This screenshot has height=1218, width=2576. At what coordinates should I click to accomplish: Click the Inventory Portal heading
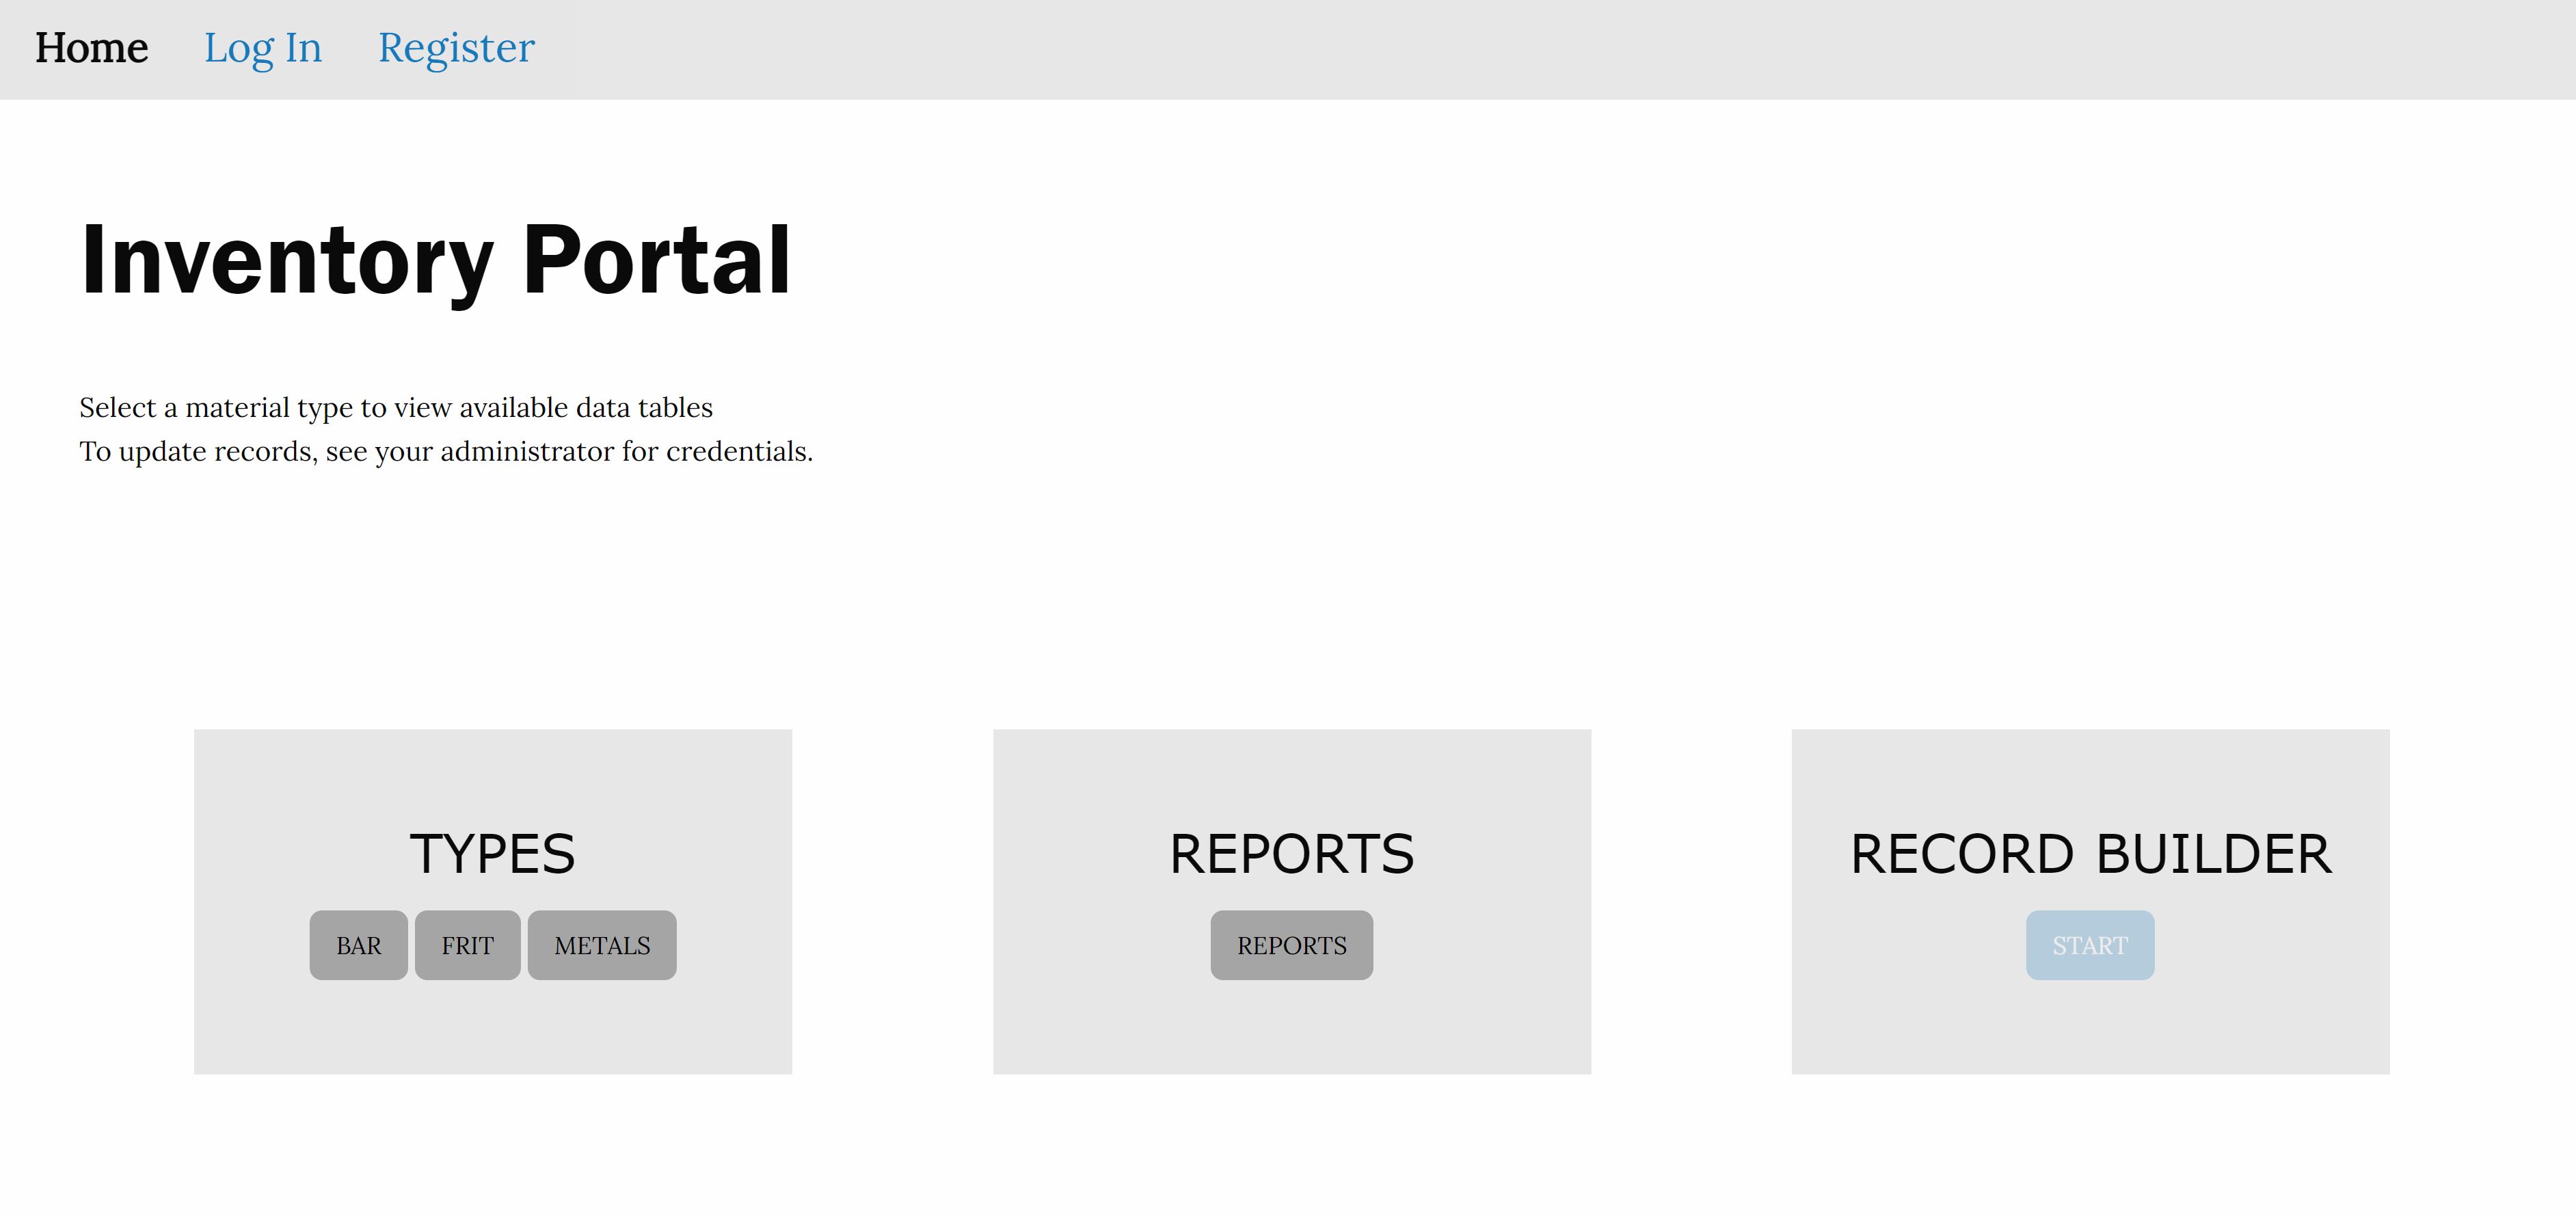coord(435,260)
